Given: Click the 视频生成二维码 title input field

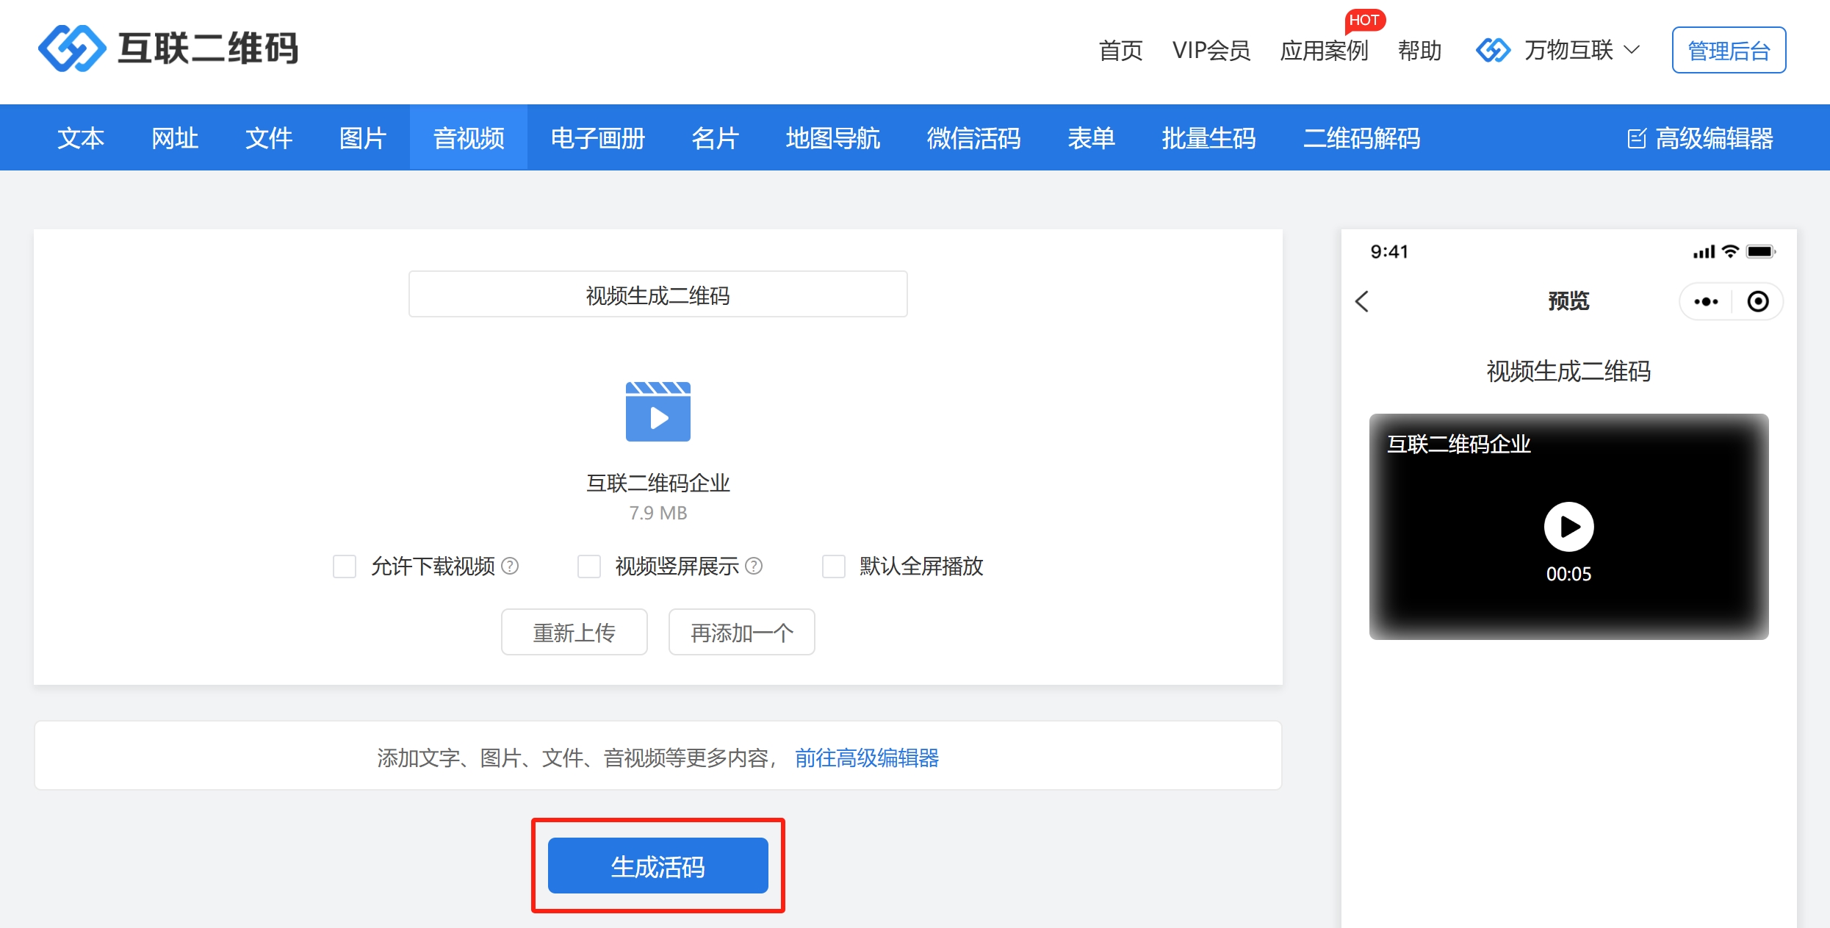Looking at the screenshot, I should coord(658,295).
